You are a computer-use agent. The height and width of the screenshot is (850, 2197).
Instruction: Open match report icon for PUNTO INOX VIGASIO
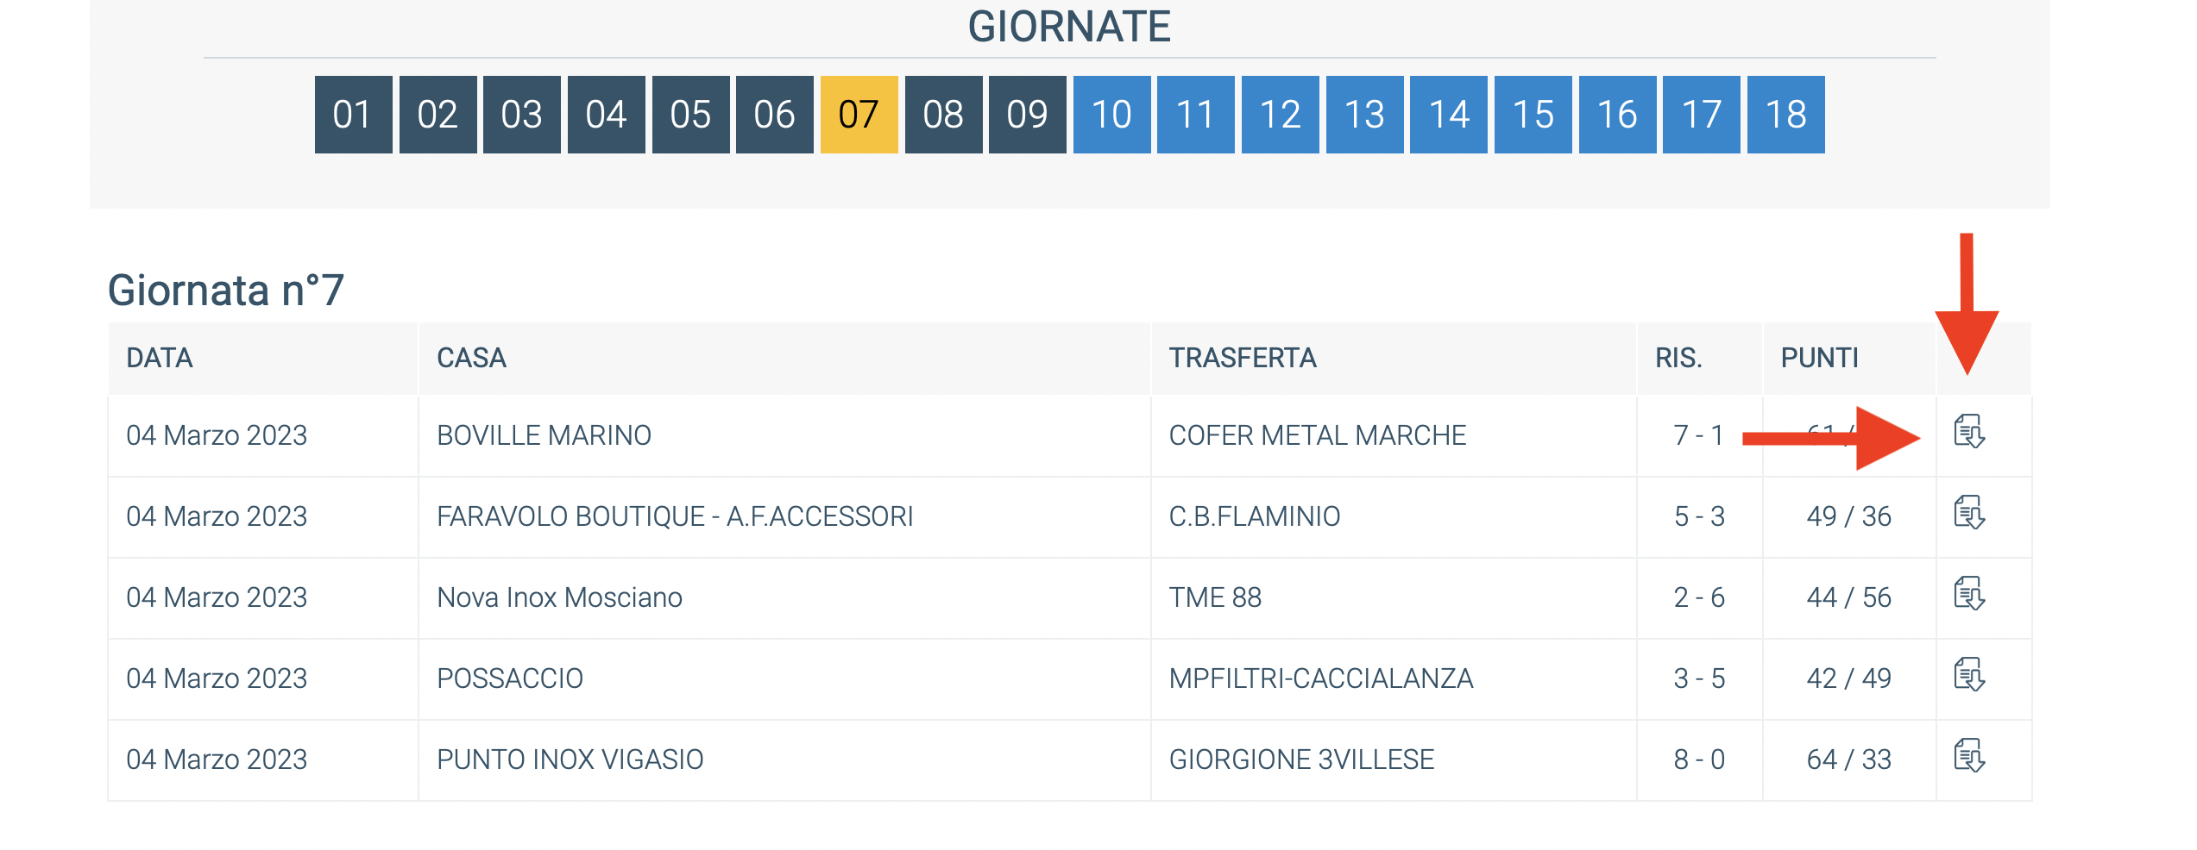pyautogui.click(x=1969, y=756)
